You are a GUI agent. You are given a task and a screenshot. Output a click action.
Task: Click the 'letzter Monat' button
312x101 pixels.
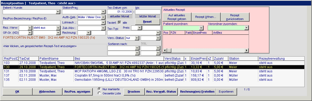pos(148,16)
